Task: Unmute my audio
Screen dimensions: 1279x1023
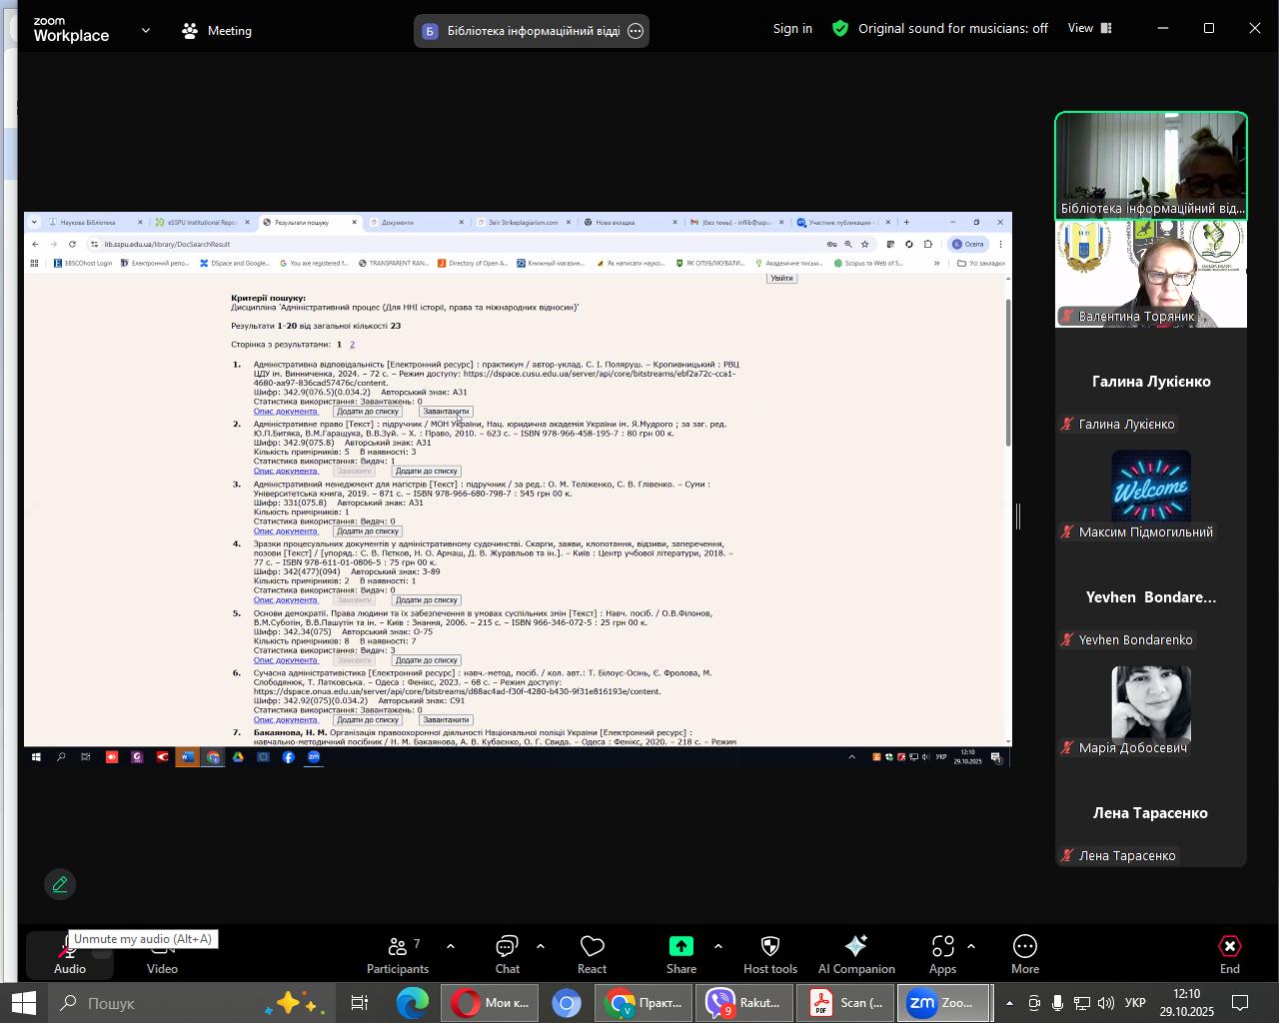Action: (x=69, y=956)
